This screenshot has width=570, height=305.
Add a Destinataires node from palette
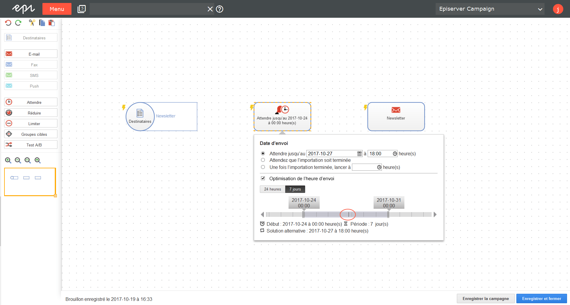click(31, 38)
